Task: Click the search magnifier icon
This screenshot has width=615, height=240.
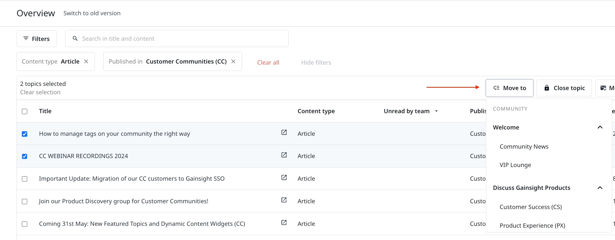Action: tap(75, 39)
